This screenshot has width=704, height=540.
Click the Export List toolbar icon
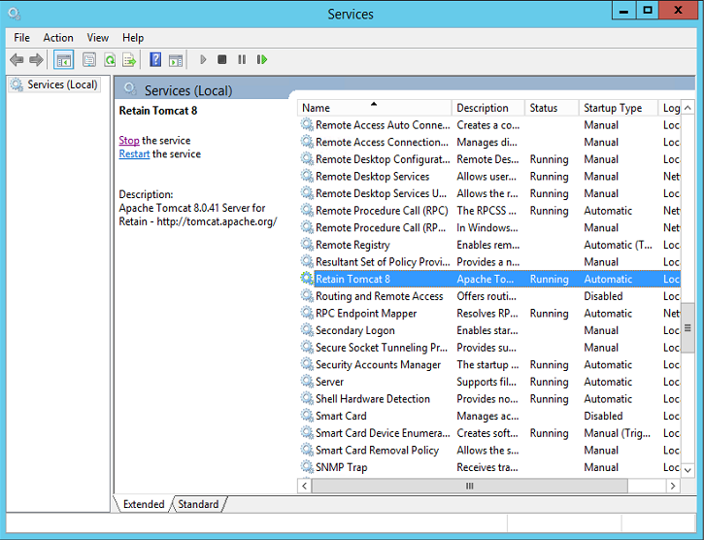[x=128, y=60]
